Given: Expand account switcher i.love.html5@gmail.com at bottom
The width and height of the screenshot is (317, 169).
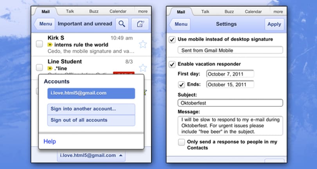Looking at the screenshot, I should coord(91,155).
